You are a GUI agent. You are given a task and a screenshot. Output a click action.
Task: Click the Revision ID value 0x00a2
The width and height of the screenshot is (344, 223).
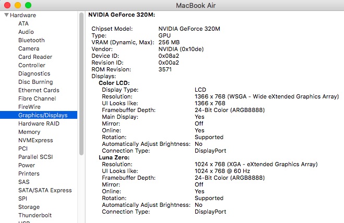click(169, 63)
